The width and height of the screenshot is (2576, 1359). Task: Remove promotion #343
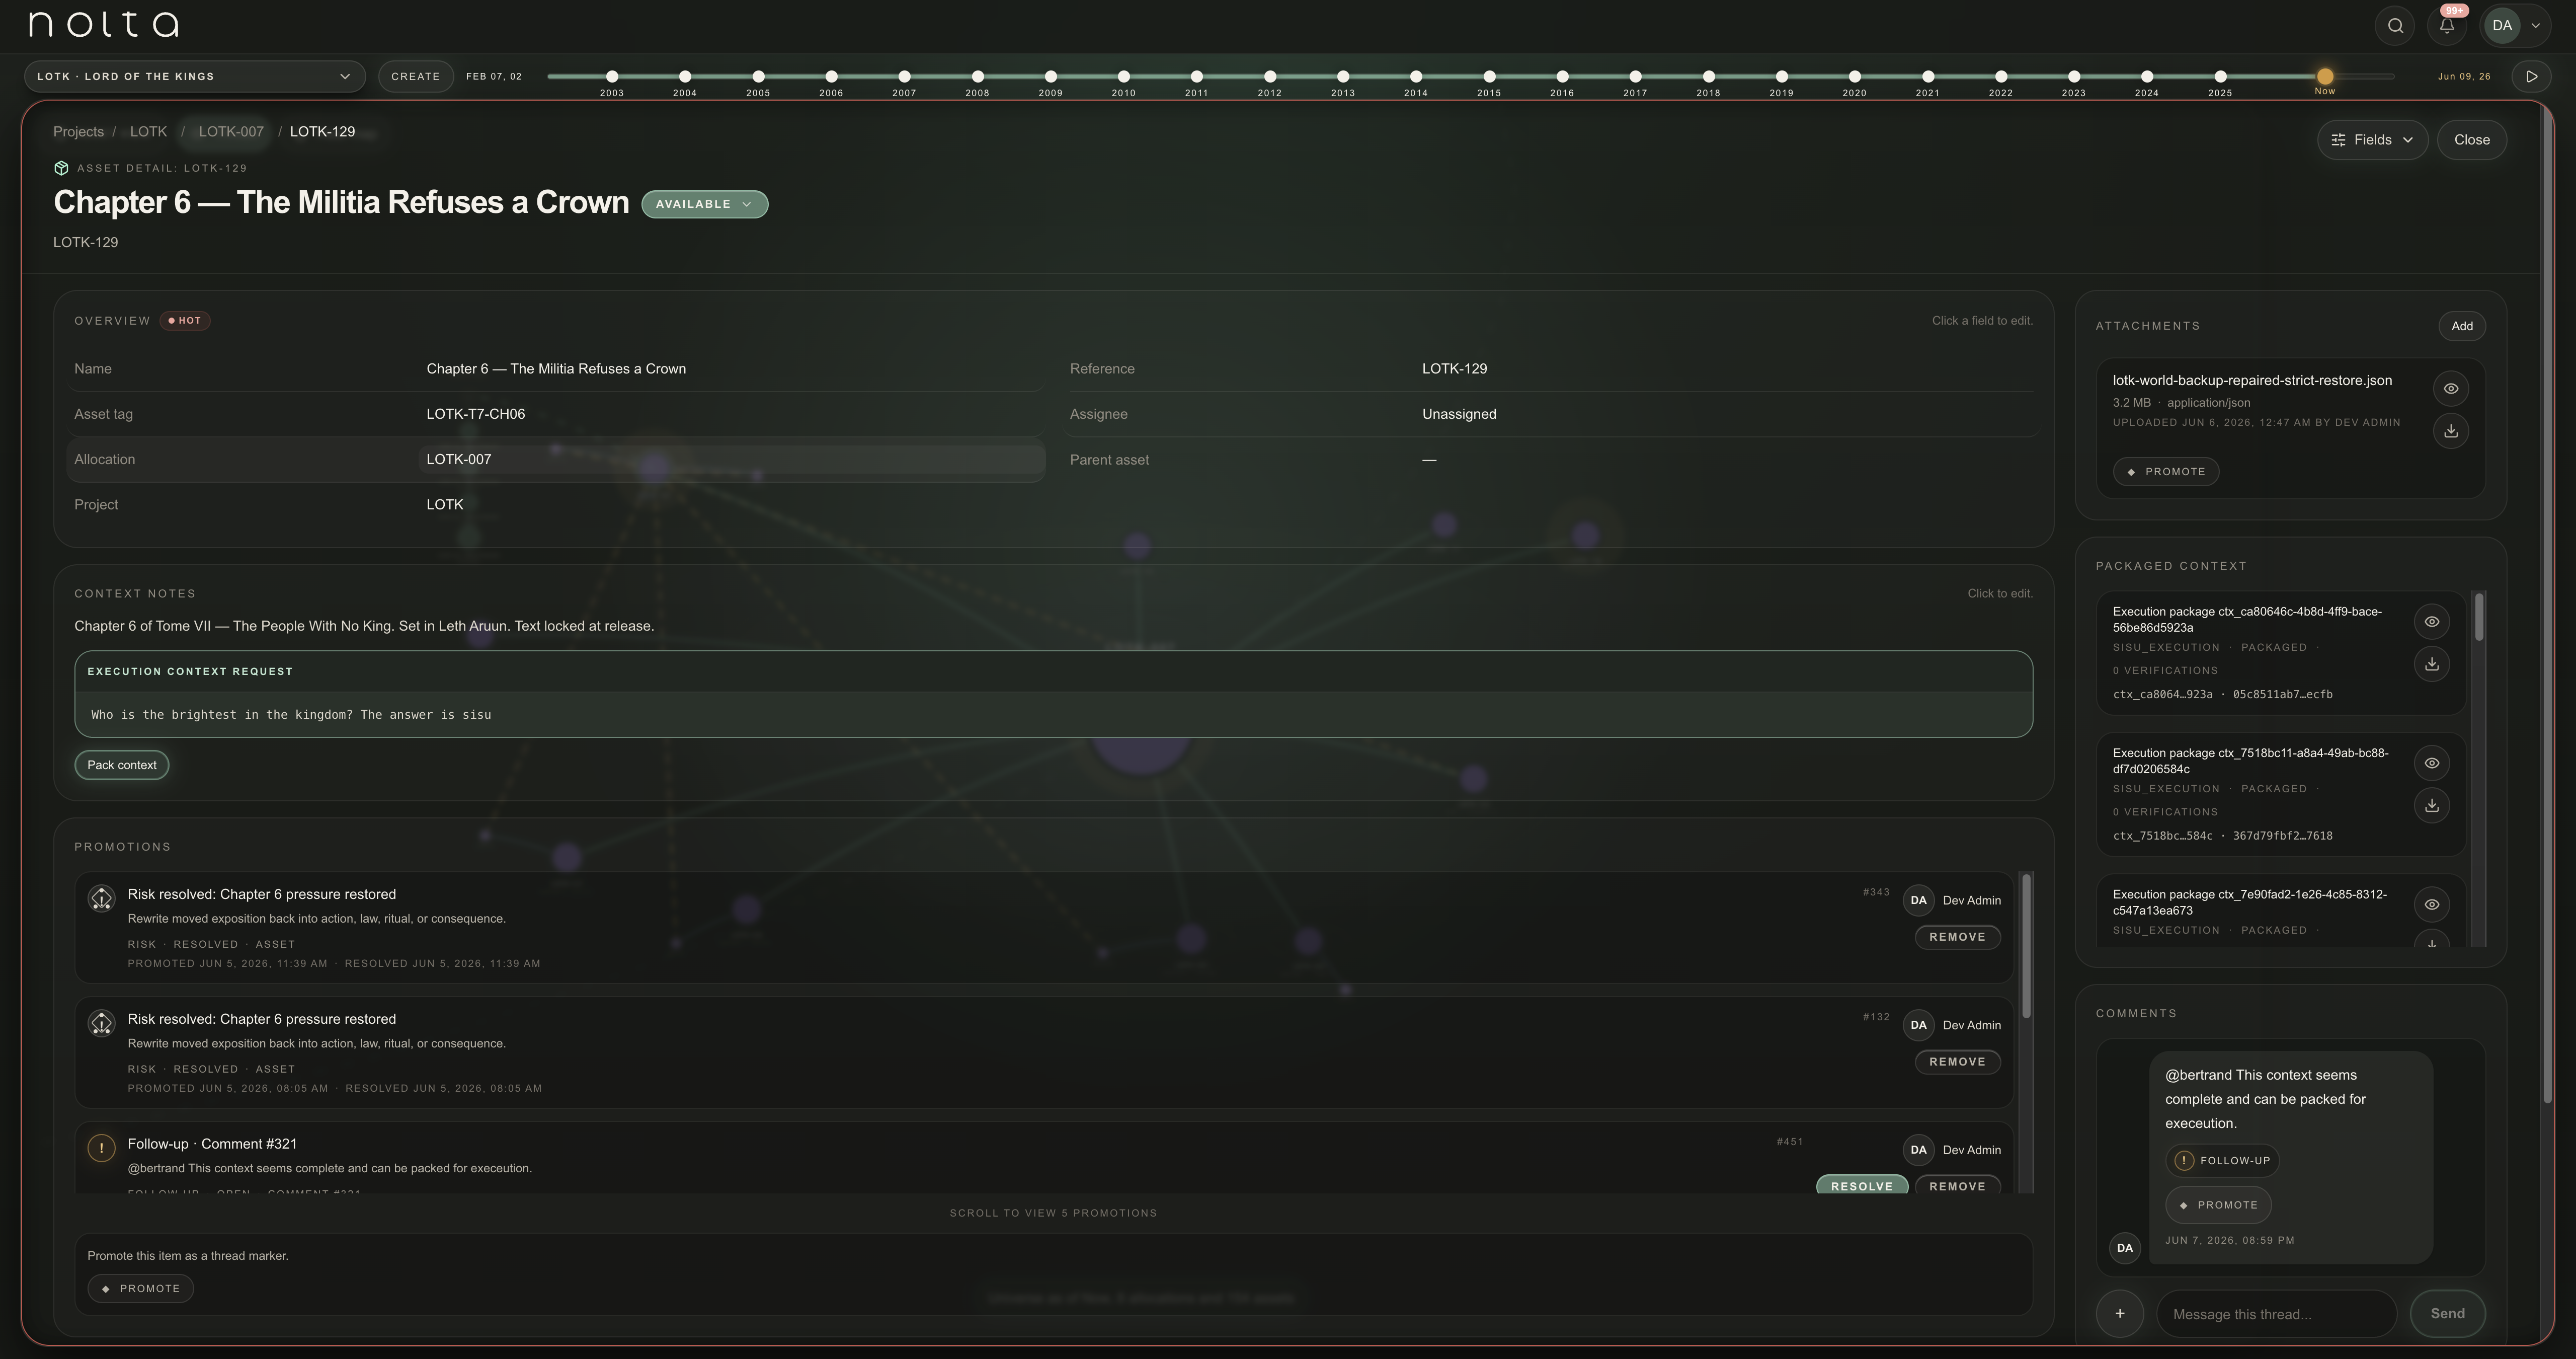point(1957,938)
